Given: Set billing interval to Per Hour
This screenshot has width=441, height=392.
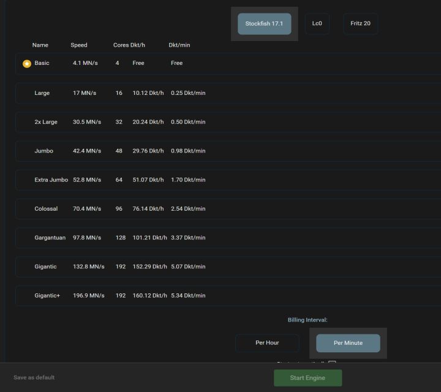Looking at the screenshot, I should coord(266,343).
